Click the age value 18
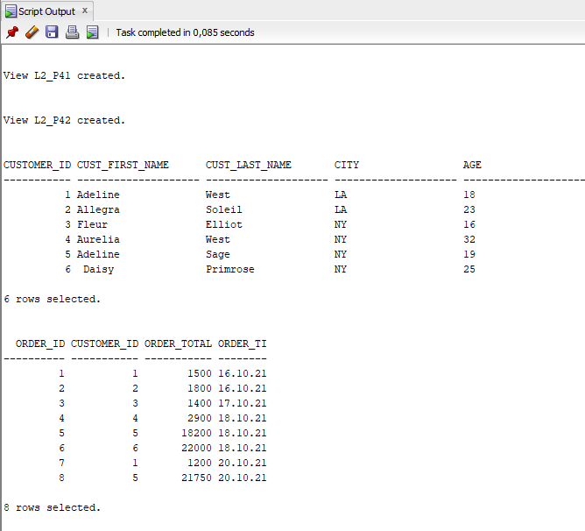 (x=469, y=195)
